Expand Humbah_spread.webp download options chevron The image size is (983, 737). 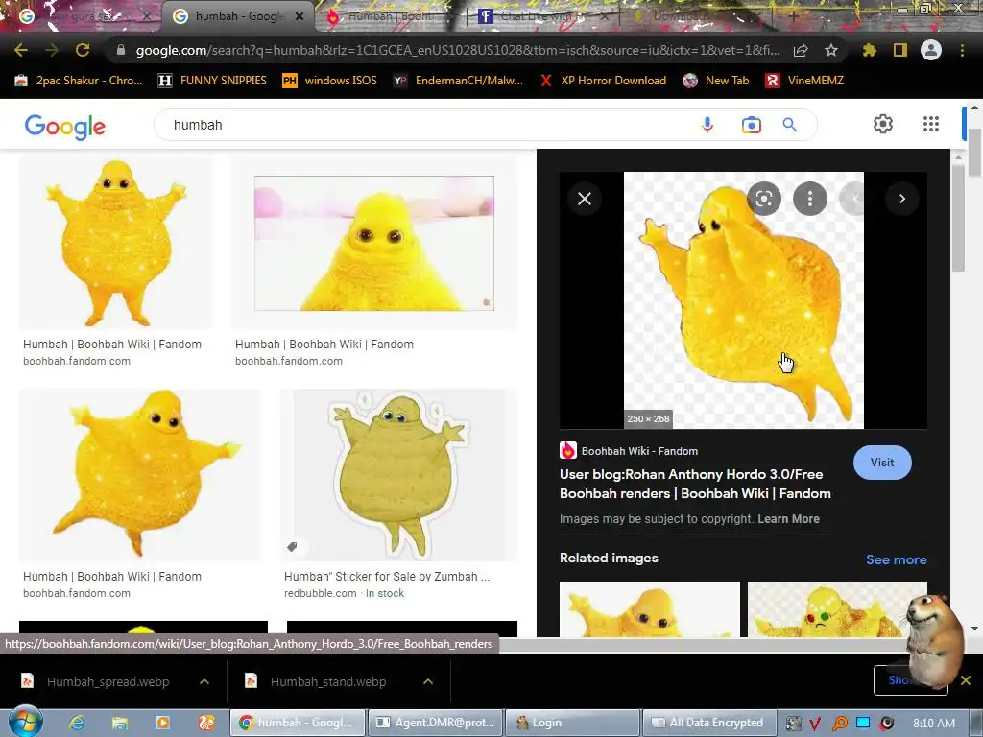point(204,681)
